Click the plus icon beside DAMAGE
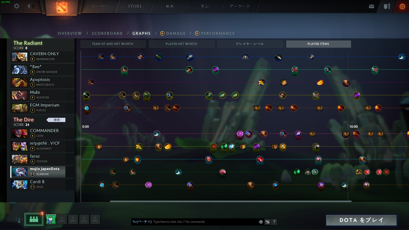 [162, 33]
